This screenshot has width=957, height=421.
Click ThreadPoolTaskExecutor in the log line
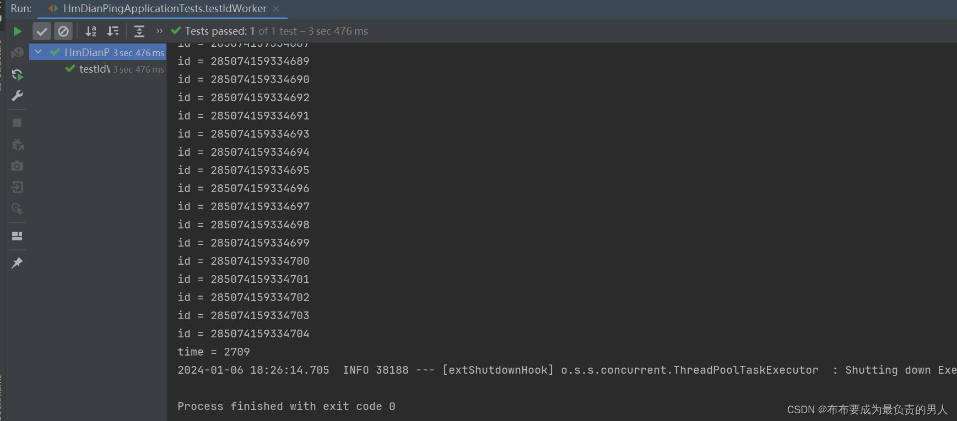pos(746,370)
